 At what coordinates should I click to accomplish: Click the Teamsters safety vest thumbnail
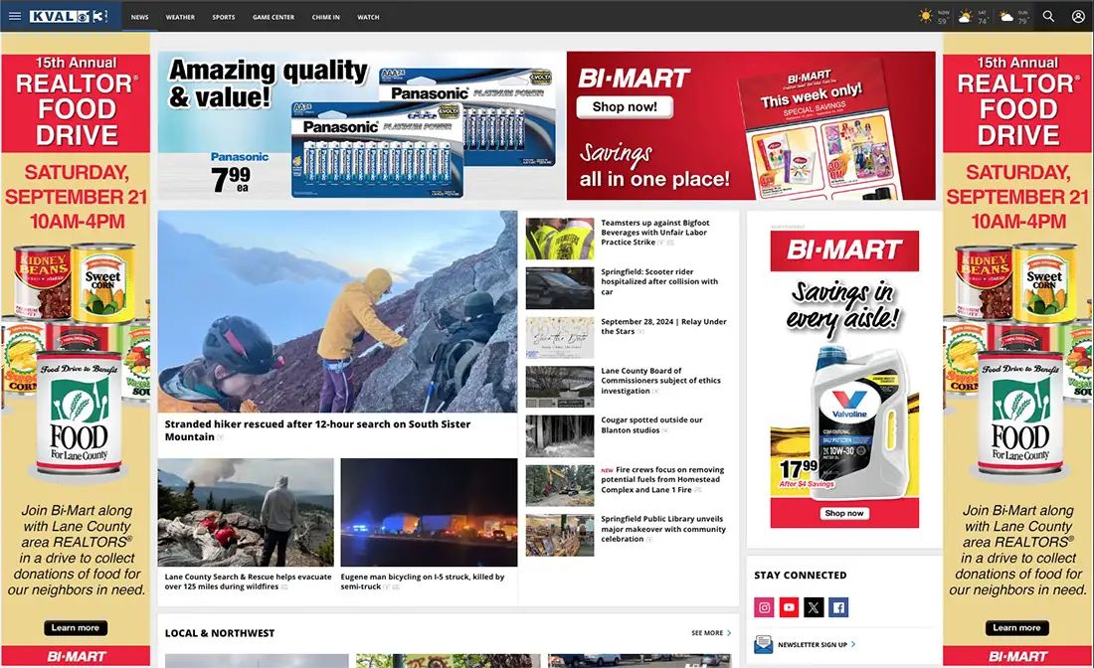coord(560,239)
